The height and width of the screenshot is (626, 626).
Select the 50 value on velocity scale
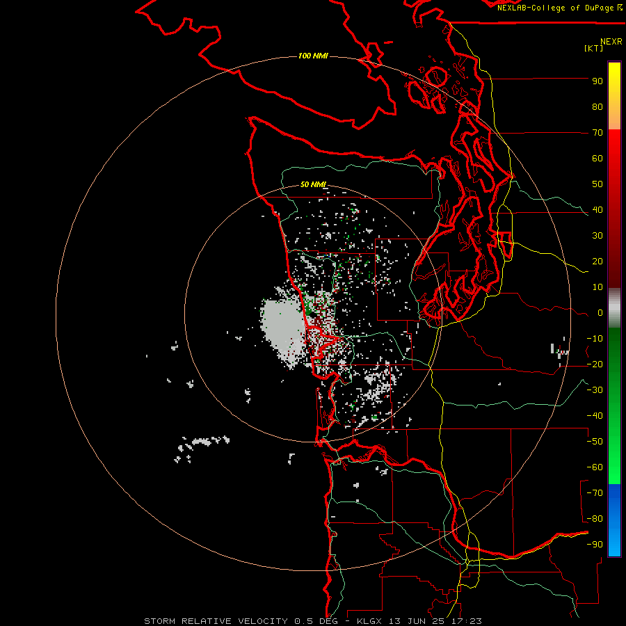[597, 184]
